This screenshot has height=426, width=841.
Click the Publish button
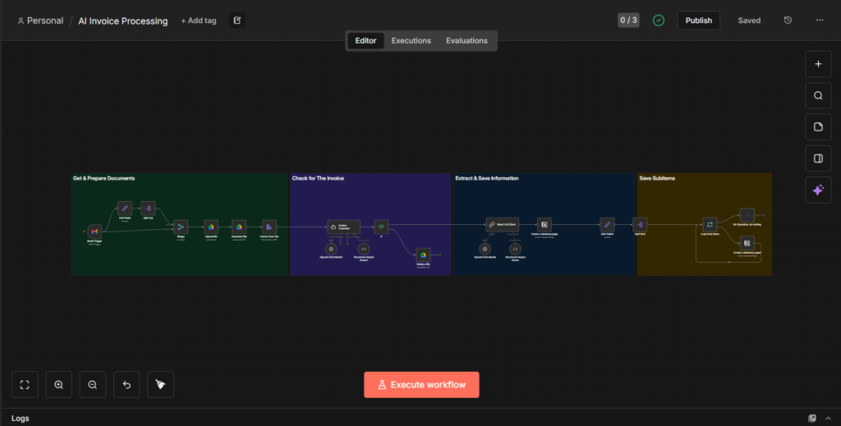click(698, 21)
